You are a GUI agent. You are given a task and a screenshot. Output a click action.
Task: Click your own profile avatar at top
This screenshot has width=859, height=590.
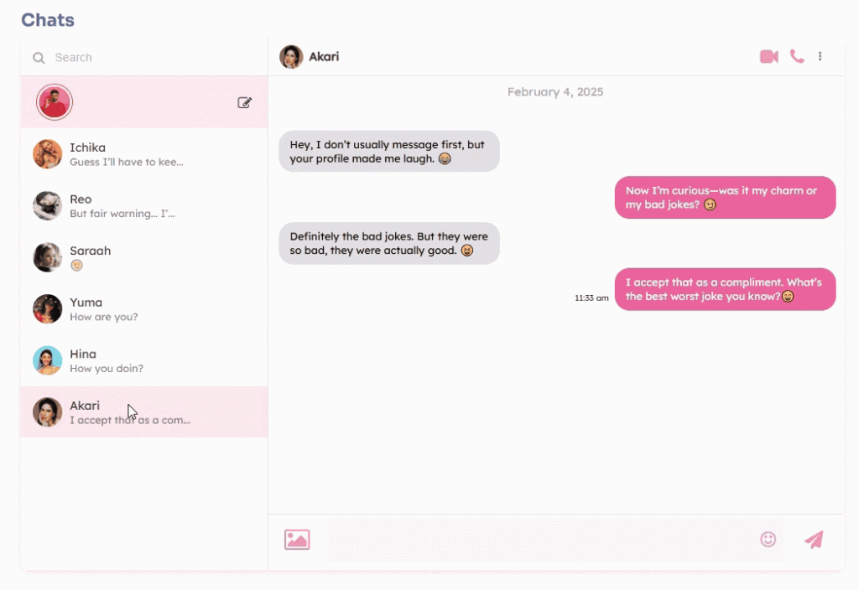click(x=55, y=101)
